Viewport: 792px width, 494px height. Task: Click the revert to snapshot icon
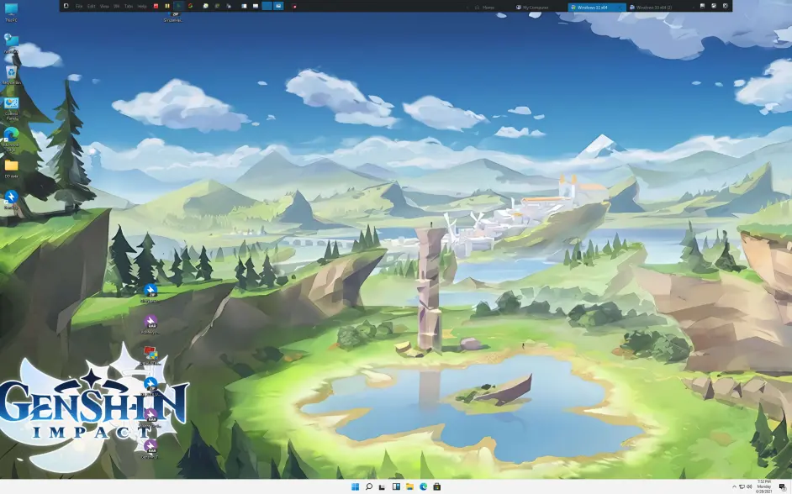point(217,6)
